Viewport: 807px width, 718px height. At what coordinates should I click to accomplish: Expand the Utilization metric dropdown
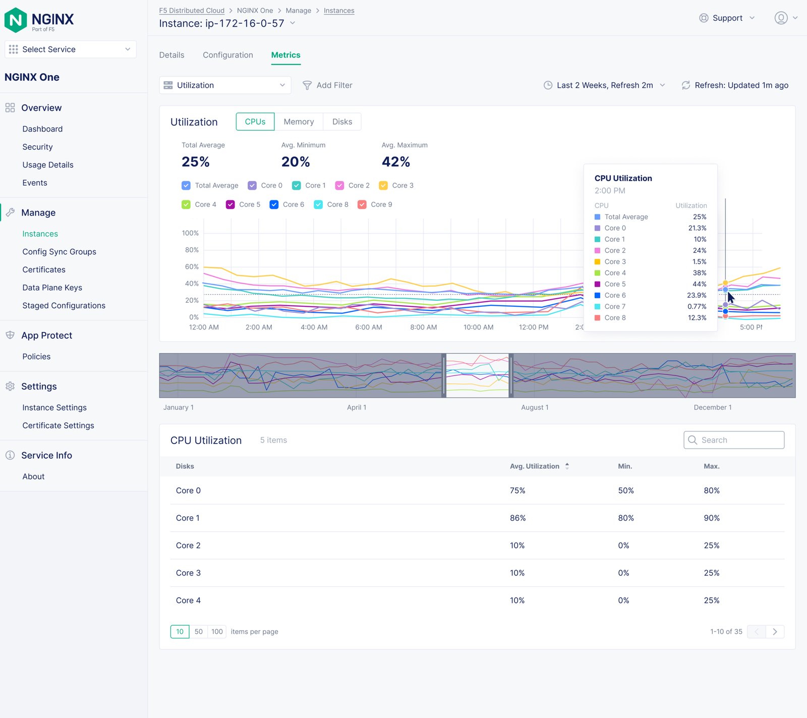coord(225,85)
